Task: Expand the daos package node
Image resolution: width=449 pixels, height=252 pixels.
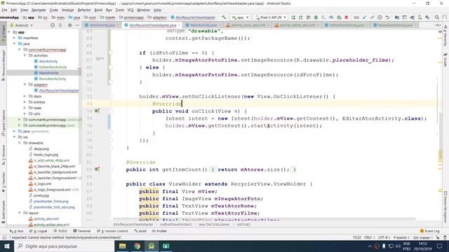Action: [x=25, y=97]
